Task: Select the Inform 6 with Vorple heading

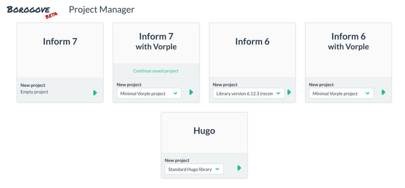Action: click(x=348, y=41)
